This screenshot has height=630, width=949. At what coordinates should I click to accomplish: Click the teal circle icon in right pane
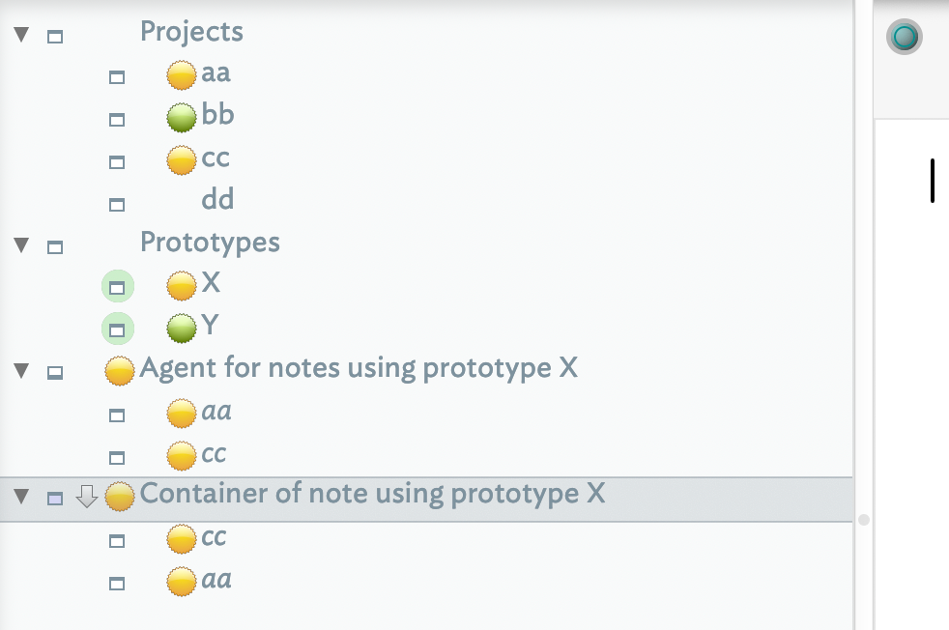905,38
